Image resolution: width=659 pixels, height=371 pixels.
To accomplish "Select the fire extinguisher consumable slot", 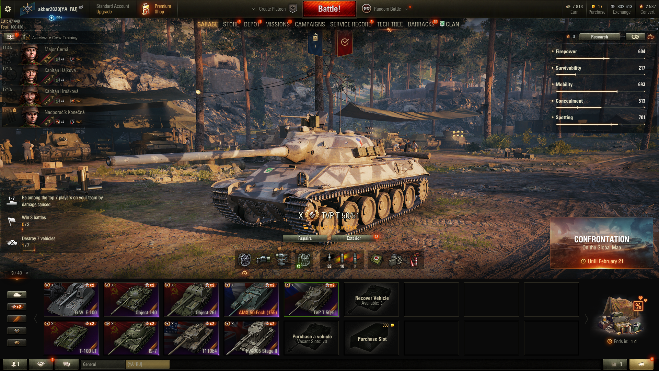I will (415, 260).
